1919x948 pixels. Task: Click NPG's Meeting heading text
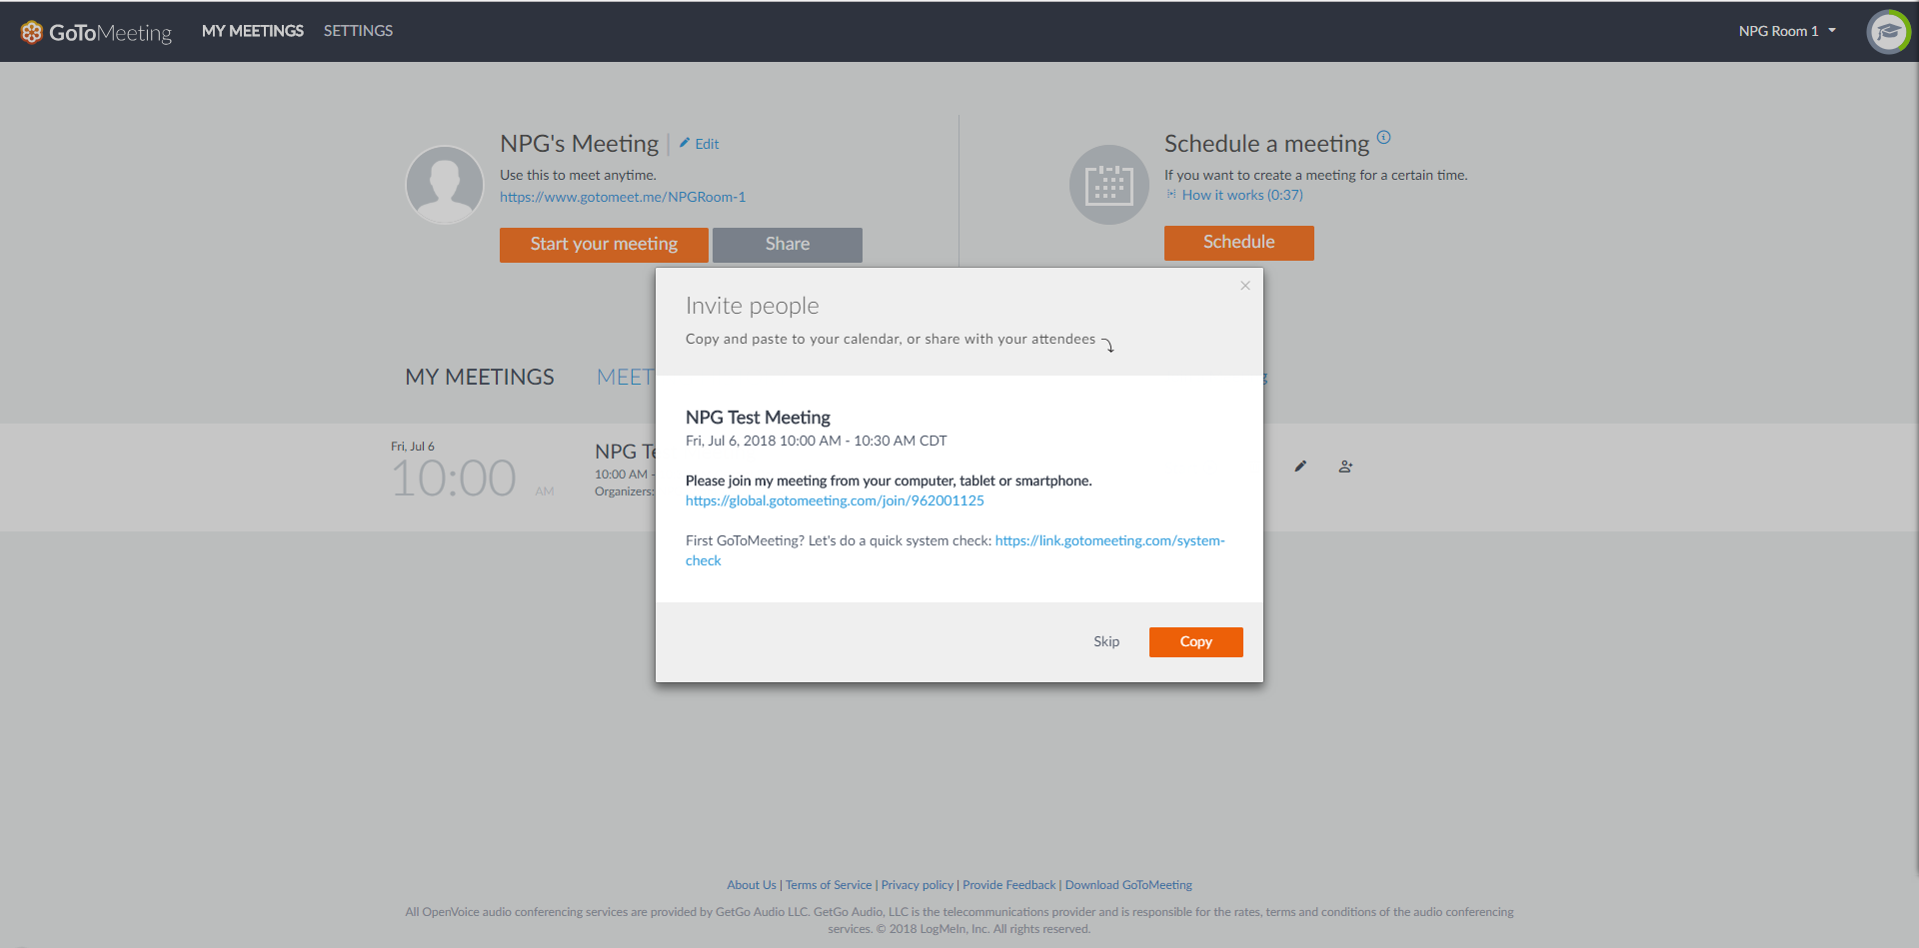(580, 144)
